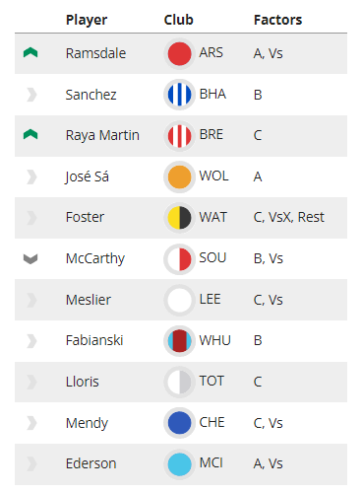This screenshot has width=363, height=493.
Task: Click the Chelsea blue club badge
Action: click(x=179, y=423)
